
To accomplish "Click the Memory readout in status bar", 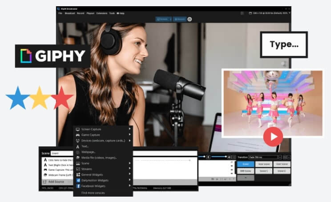I will coord(162,188).
